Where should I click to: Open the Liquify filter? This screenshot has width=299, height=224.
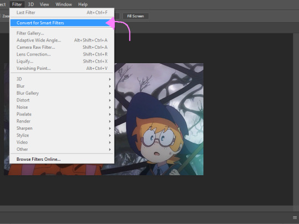coord(62,62)
